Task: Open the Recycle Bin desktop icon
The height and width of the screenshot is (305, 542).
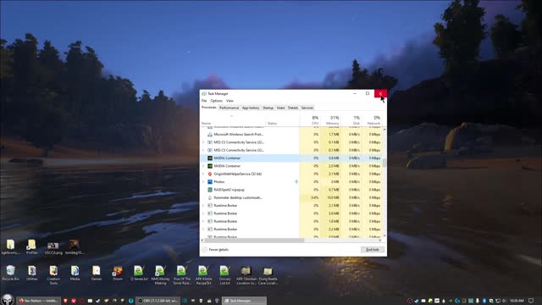Action: [11, 273]
